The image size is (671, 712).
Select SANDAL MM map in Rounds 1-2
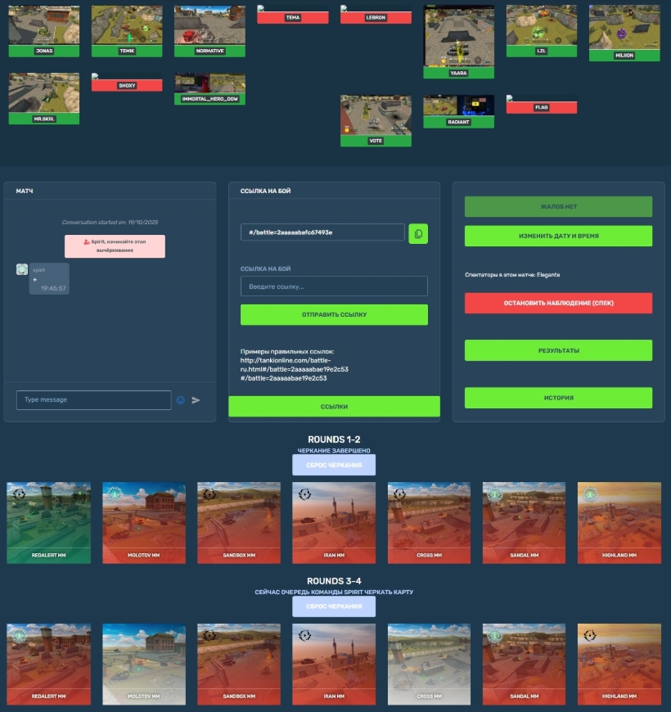tap(524, 523)
